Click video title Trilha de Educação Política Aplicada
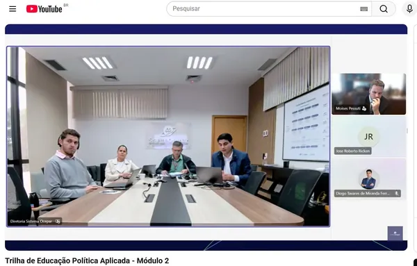 point(87,260)
